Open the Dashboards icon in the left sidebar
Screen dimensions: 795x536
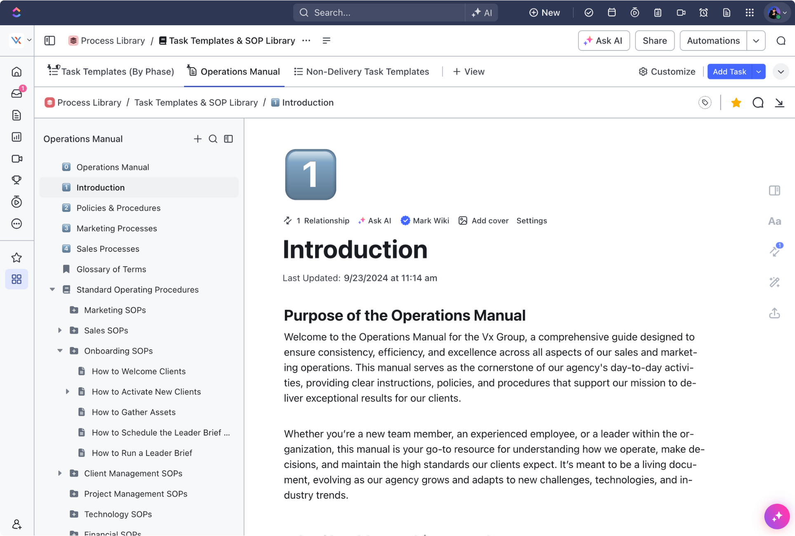click(17, 137)
